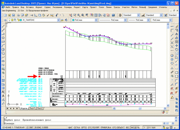The height and width of the screenshot is (130, 180).
Task: Open the undo history dropdown arrow
Action: click(x=60, y=15)
